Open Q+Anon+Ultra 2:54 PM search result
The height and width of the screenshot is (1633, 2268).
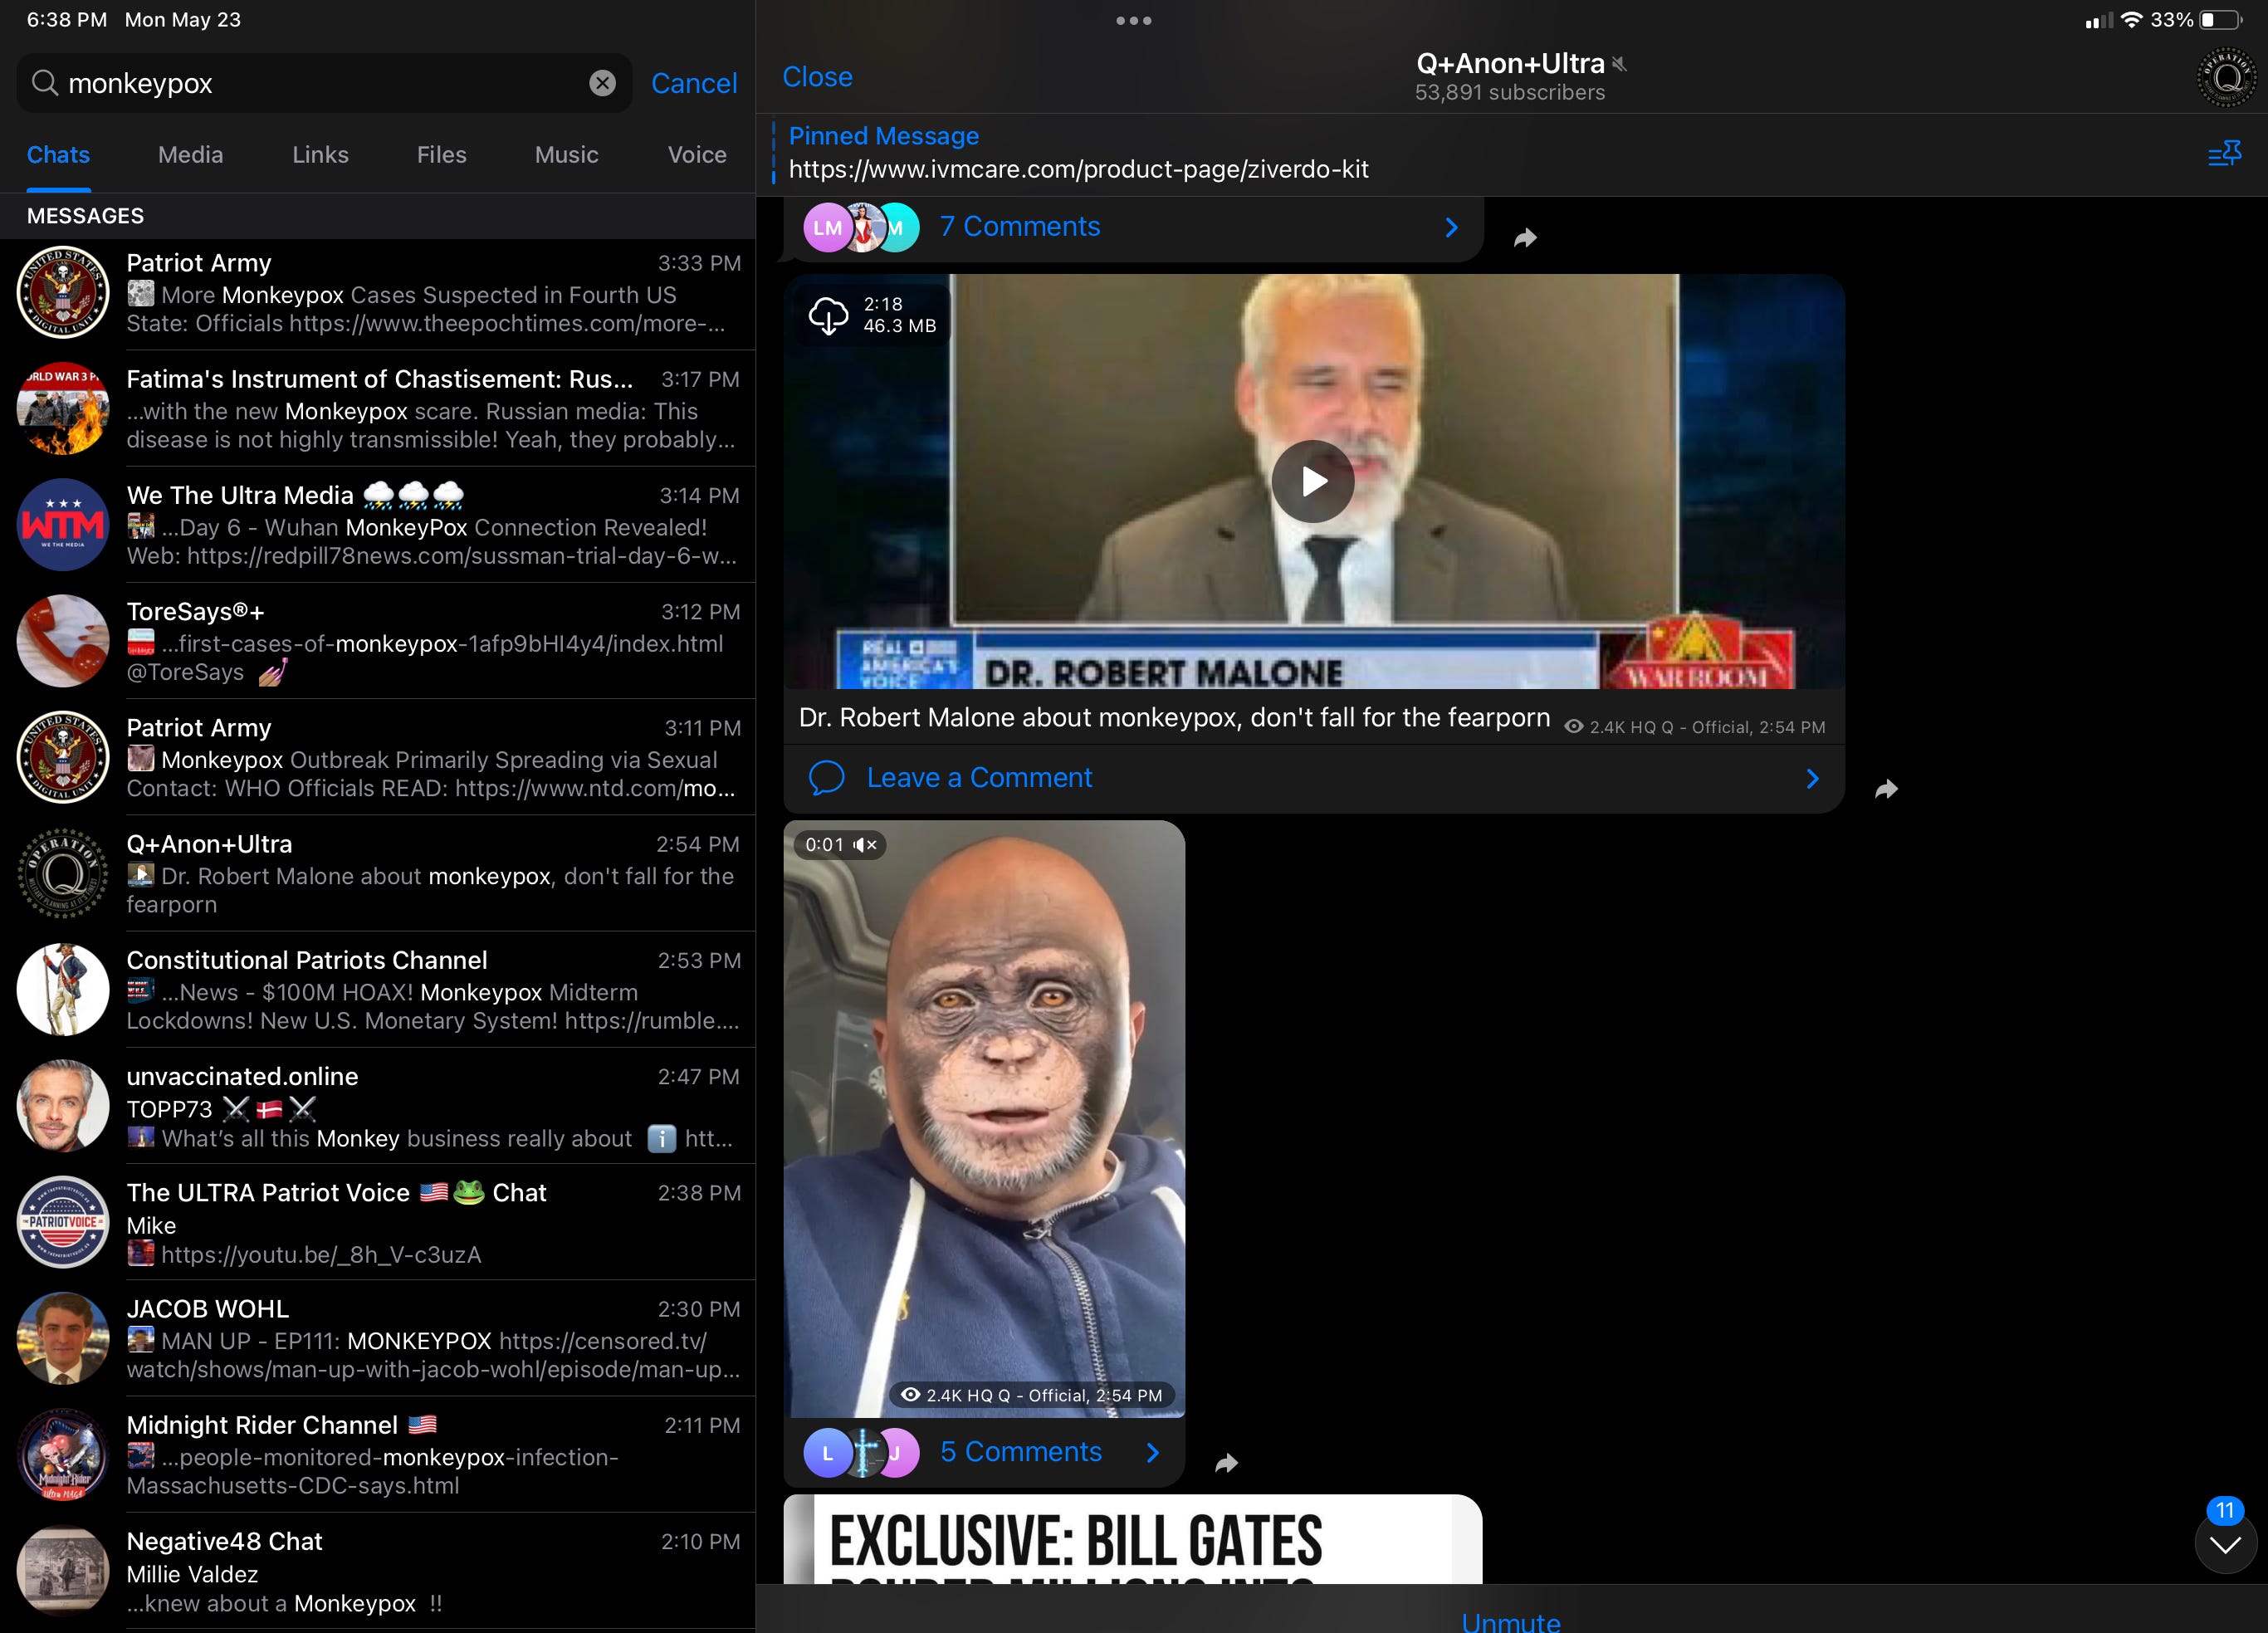377,873
